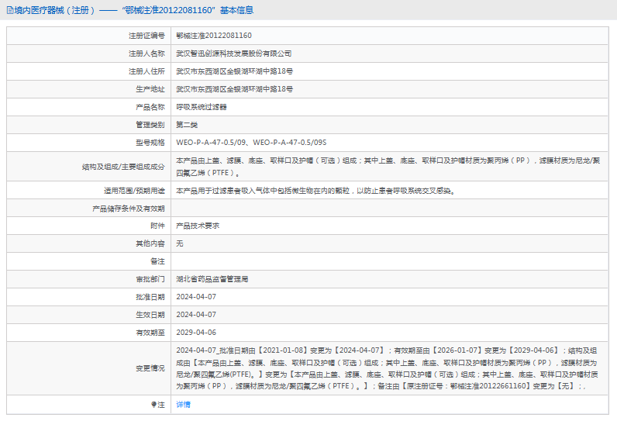
Task: Click the 注册人住所 address value
Action: 235,71
